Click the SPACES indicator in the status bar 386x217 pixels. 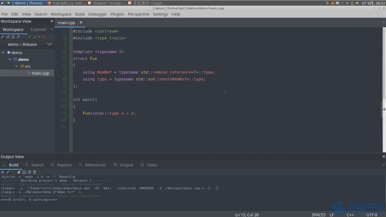pos(318,214)
